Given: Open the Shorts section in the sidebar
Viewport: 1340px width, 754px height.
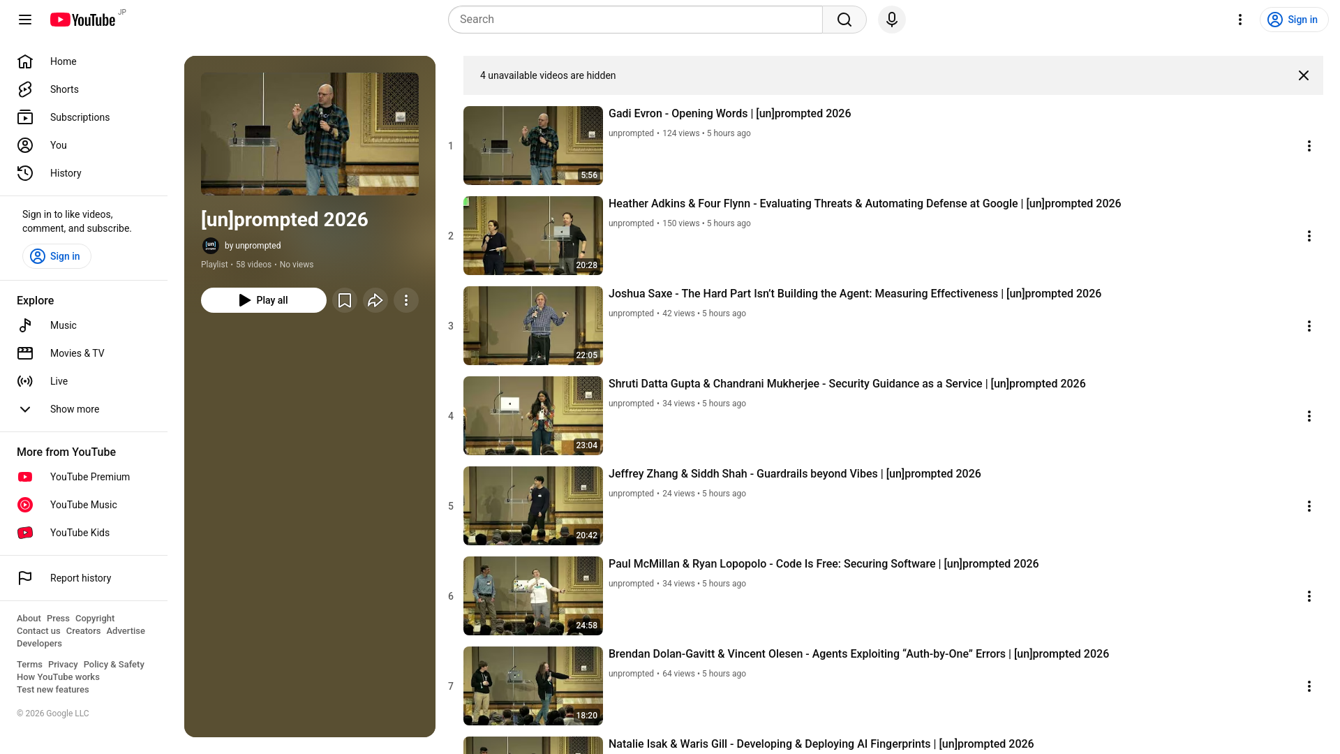Looking at the screenshot, I should pyautogui.click(x=64, y=89).
